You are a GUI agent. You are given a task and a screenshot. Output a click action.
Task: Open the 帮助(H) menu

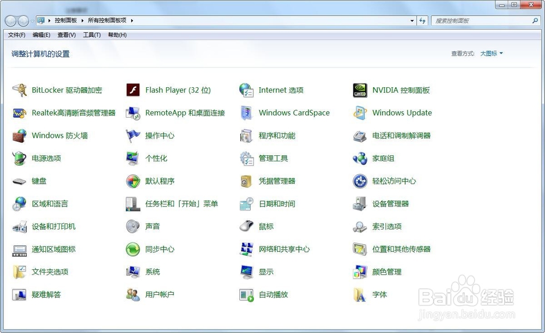point(117,35)
